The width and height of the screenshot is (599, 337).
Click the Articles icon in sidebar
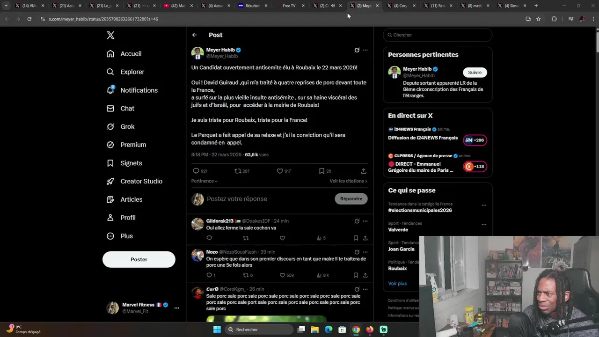coord(110,199)
